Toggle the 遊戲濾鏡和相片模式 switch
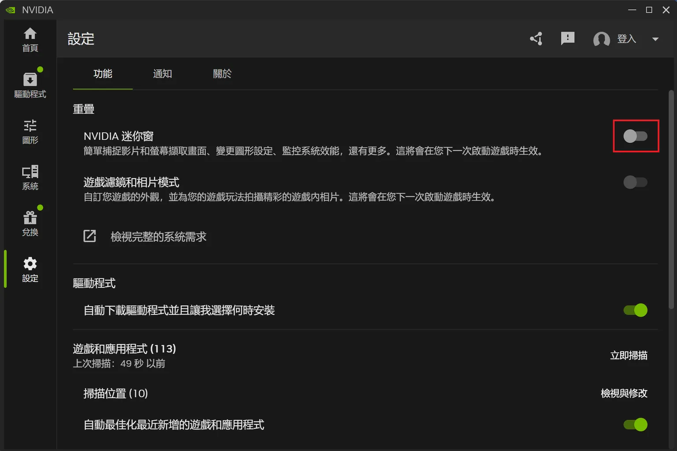677x451 pixels. pos(635,182)
